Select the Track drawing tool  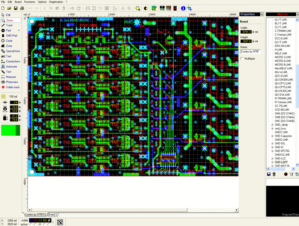coord(9,25)
